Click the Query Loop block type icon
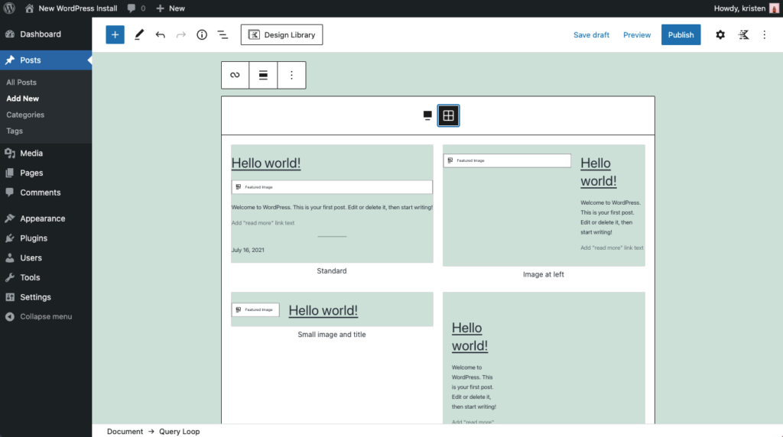The image size is (783, 437). click(x=235, y=75)
